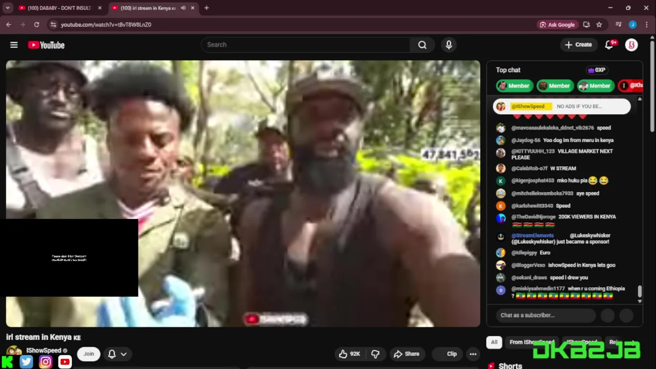
Task: Open the account avatar menu
Action: 631,45
